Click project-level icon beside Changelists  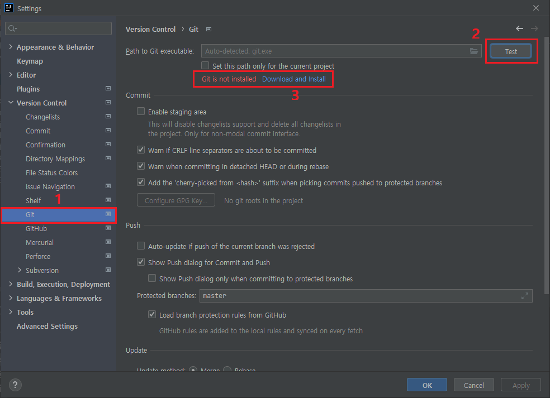(x=108, y=117)
